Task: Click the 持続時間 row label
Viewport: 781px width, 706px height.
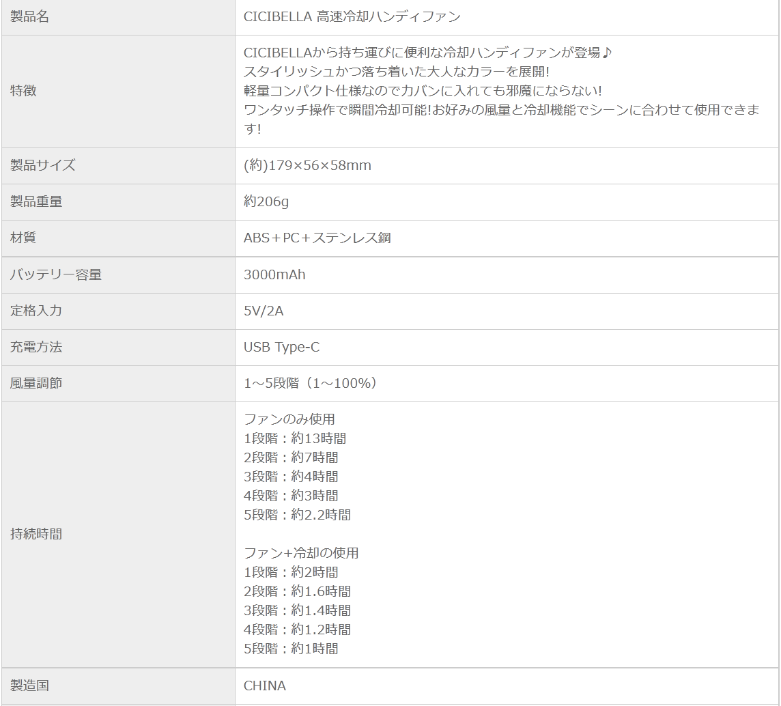Action: point(36,534)
